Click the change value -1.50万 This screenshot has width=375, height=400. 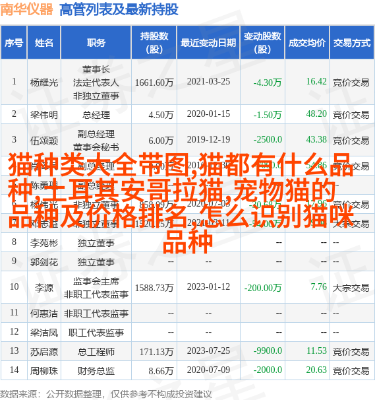point(267,115)
